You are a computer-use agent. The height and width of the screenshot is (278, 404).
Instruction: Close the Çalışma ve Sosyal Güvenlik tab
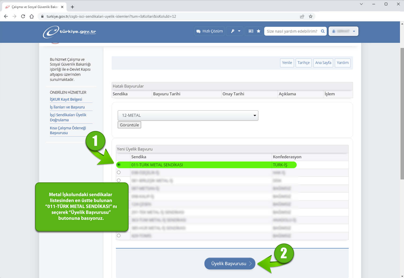tap(62, 7)
